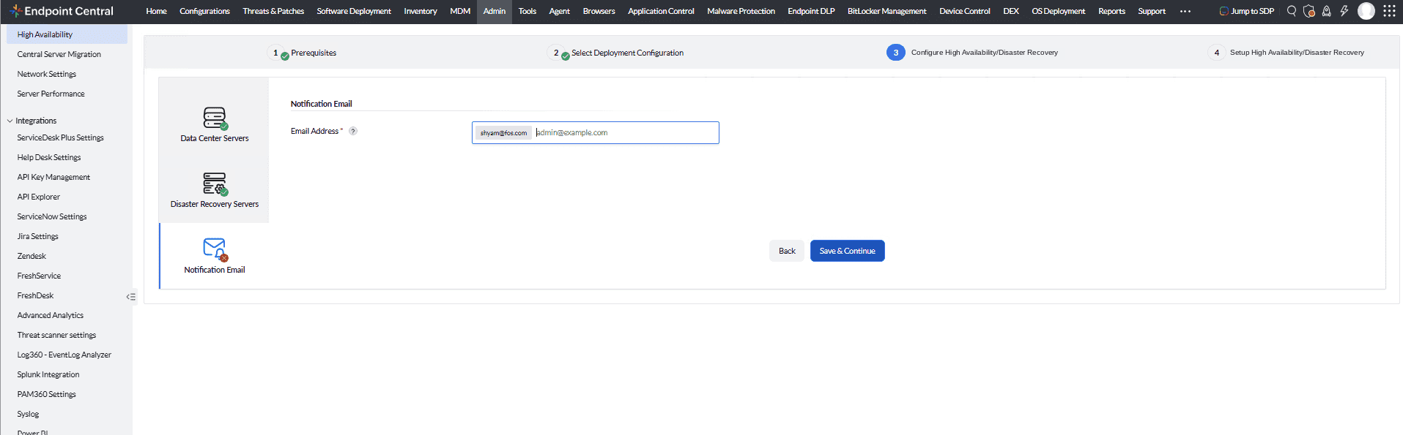Open the search magnifier icon
Image resolution: width=1403 pixels, height=435 pixels.
coord(1292,11)
